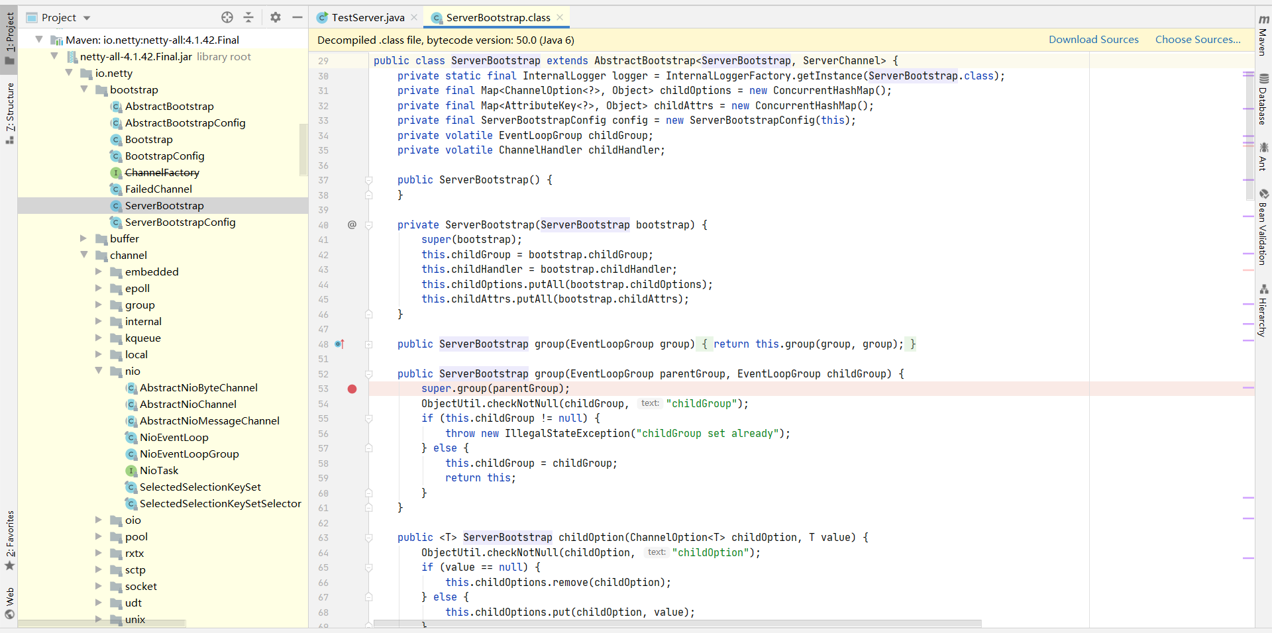Open Project panel settings gear
This screenshot has height=633, width=1272.
(x=276, y=17)
